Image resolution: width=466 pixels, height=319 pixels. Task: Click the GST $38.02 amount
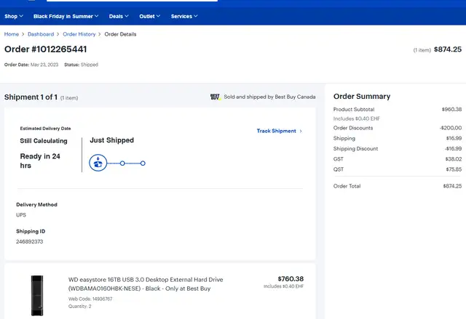click(454, 159)
